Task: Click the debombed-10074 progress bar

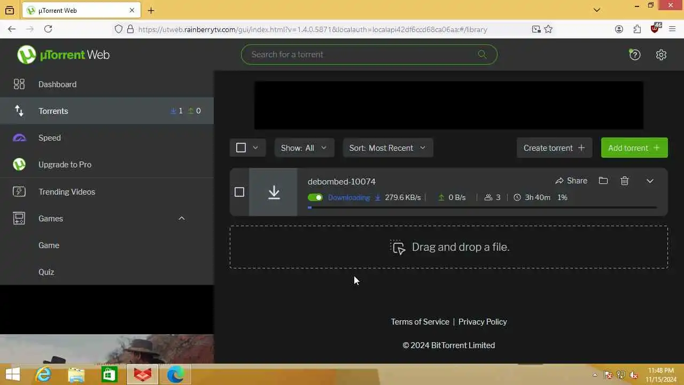Action: click(482, 207)
